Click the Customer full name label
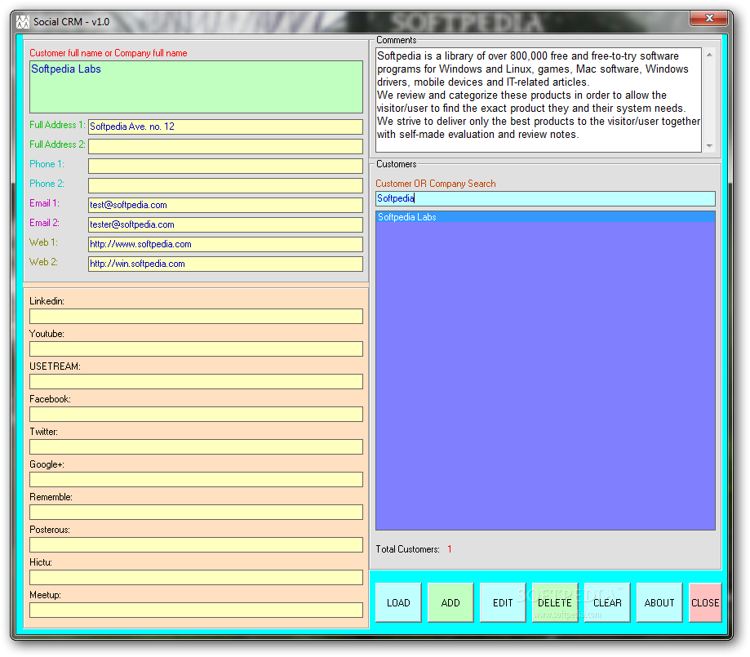Screen dimensions: 750x657 [108, 53]
